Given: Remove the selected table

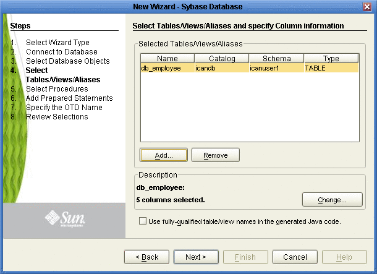Looking at the screenshot, I should [216, 155].
